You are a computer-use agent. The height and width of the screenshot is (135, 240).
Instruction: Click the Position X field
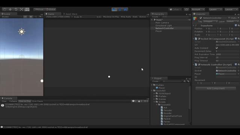tap(212, 28)
